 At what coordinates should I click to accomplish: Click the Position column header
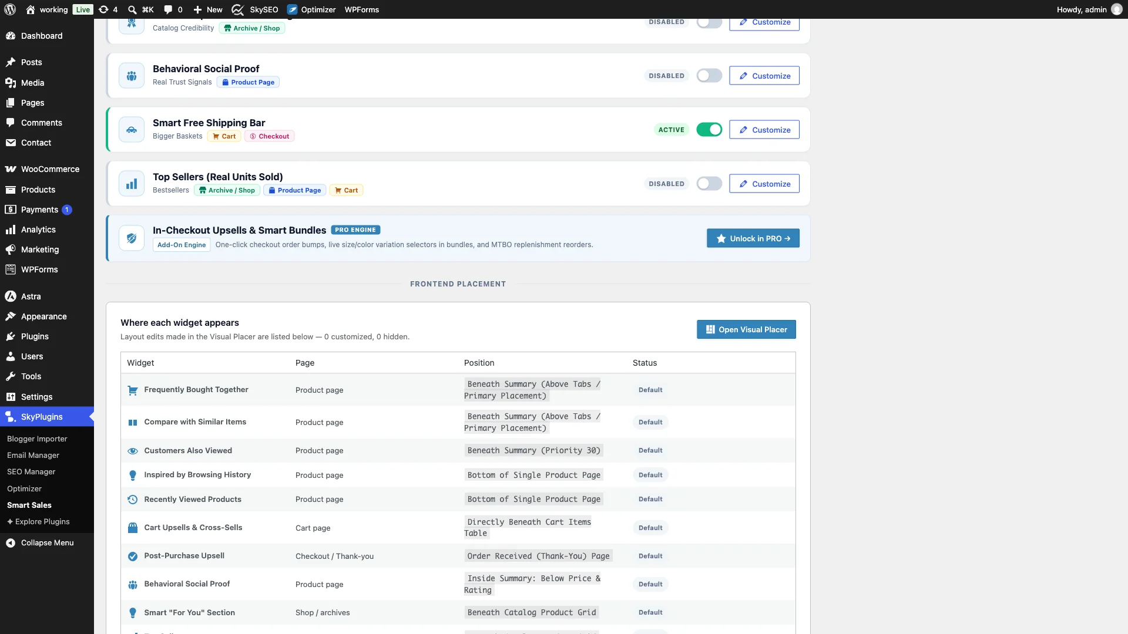479,363
